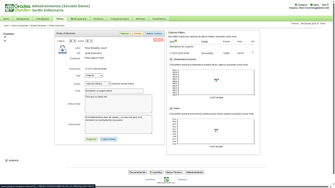This screenshot has height=188, width=335.
Task: Click into the Motivo Visita text area
Action: pyautogui.click(x=118, y=104)
